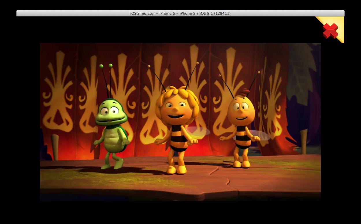This screenshot has width=361, height=224.
Task: Tap the right bee's translucent wing
Action: point(262,135)
